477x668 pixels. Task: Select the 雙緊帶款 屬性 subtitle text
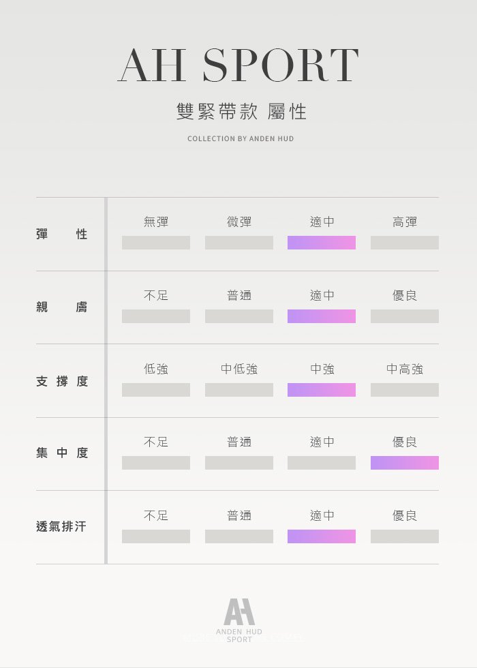(241, 112)
